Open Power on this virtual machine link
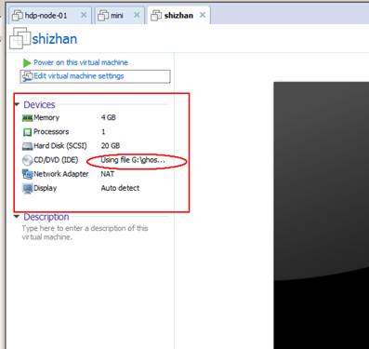This screenshot has width=369, height=349. (x=81, y=62)
